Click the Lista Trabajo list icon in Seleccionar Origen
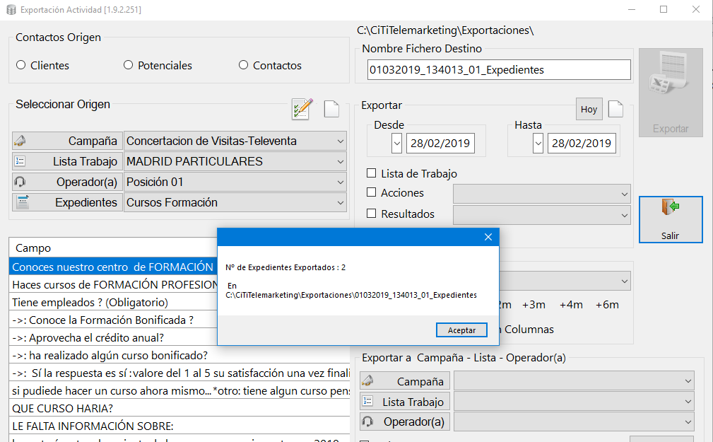Screen dimensions: 713x442 pos(20,161)
